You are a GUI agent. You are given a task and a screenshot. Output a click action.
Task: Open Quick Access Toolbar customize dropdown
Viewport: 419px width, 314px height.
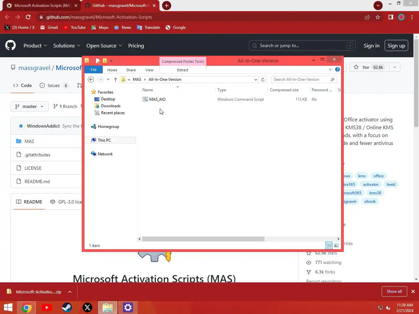coord(111,61)
